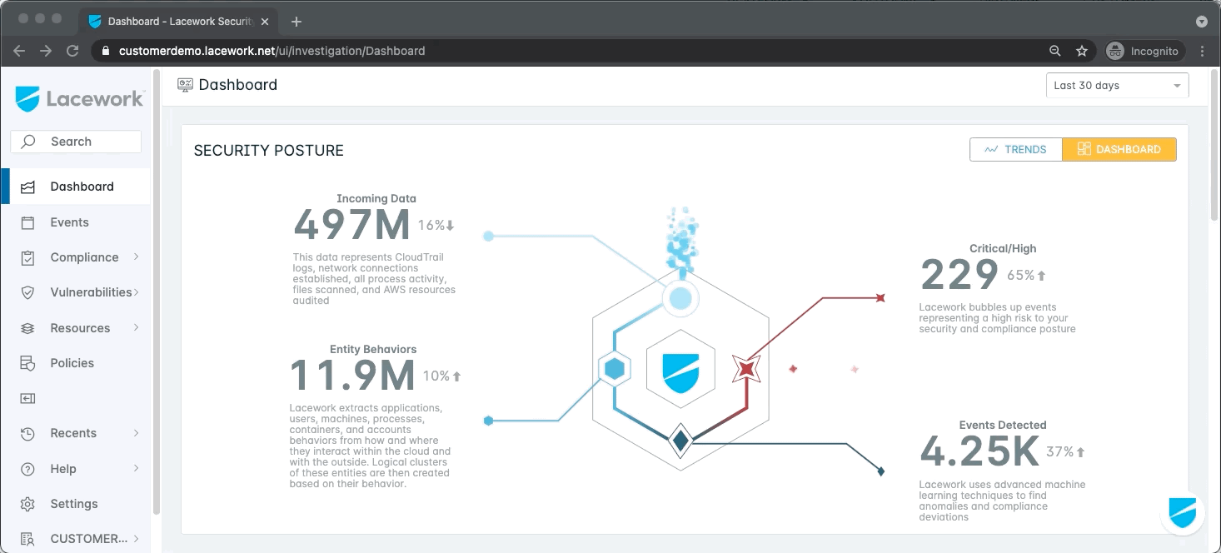Screen dimensions: 1221x553
Task: Expand the Recents submenu chevron
Action: point(137,433)
